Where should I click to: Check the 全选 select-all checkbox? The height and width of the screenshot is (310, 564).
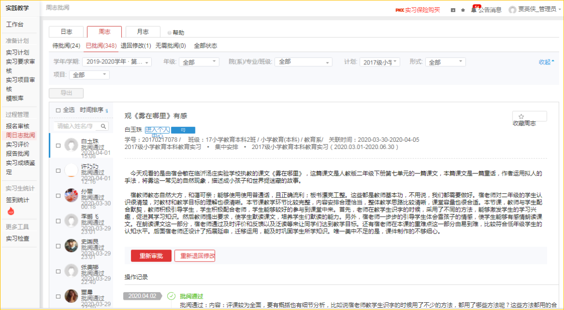click(x=58, y=110)
